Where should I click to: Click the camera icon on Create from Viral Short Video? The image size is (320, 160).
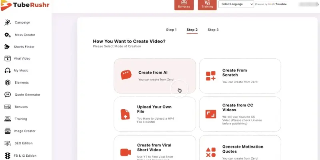(x=125, y=152)
